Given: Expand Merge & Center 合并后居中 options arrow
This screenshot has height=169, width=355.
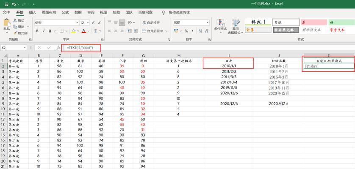Looking at the screenshot, I should click(x=166, y=31).
